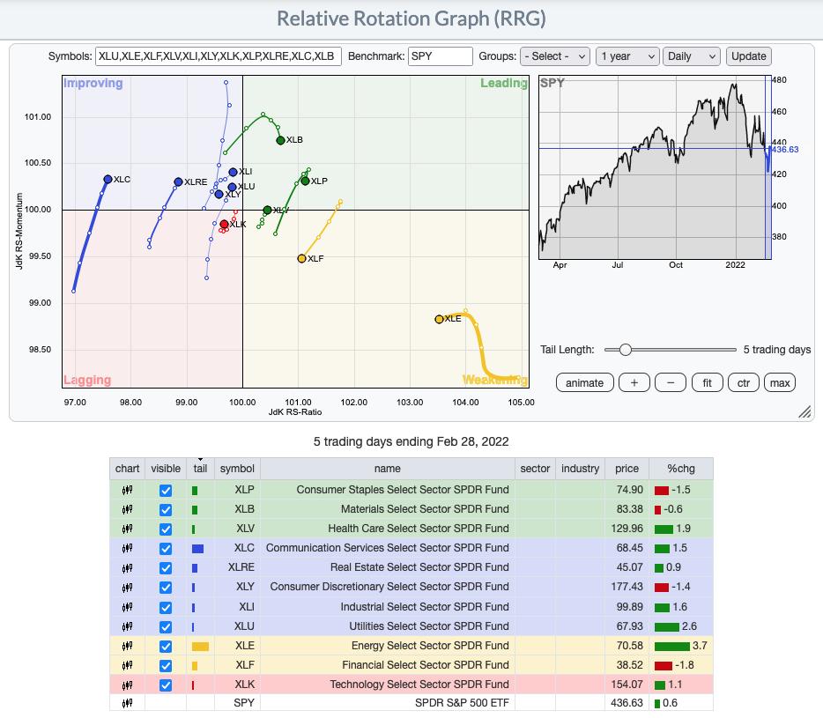Viewport: 823px width, 718px height.
Task: Sort table by symbol column
Action: (237, 468)
